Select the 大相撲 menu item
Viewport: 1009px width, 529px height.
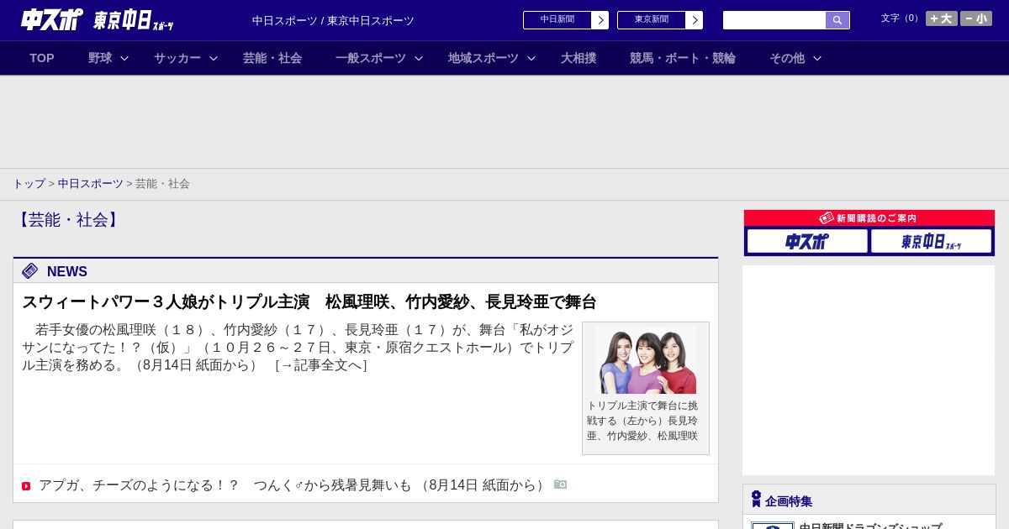pyautogui.click(x=578, y=58)
